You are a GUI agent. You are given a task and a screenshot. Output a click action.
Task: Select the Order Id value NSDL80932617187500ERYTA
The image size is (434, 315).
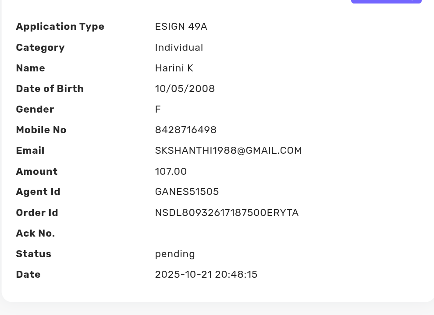coord(227,213)
